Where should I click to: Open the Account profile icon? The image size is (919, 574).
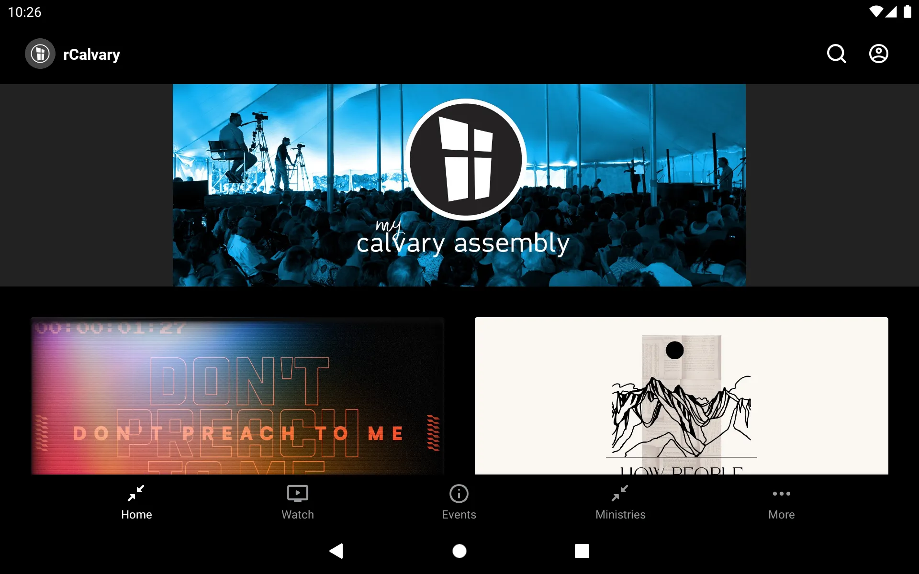879,54
